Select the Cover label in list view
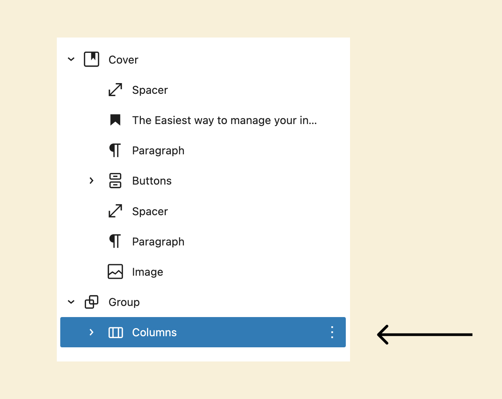 click(123, 60)
